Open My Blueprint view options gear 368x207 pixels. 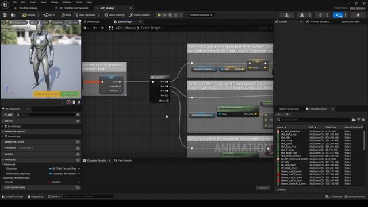pyautogui.click(x=78, y=114)
